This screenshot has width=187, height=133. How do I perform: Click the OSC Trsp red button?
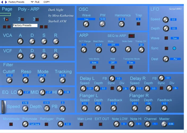pyautogui.click(x=138, y=24)
